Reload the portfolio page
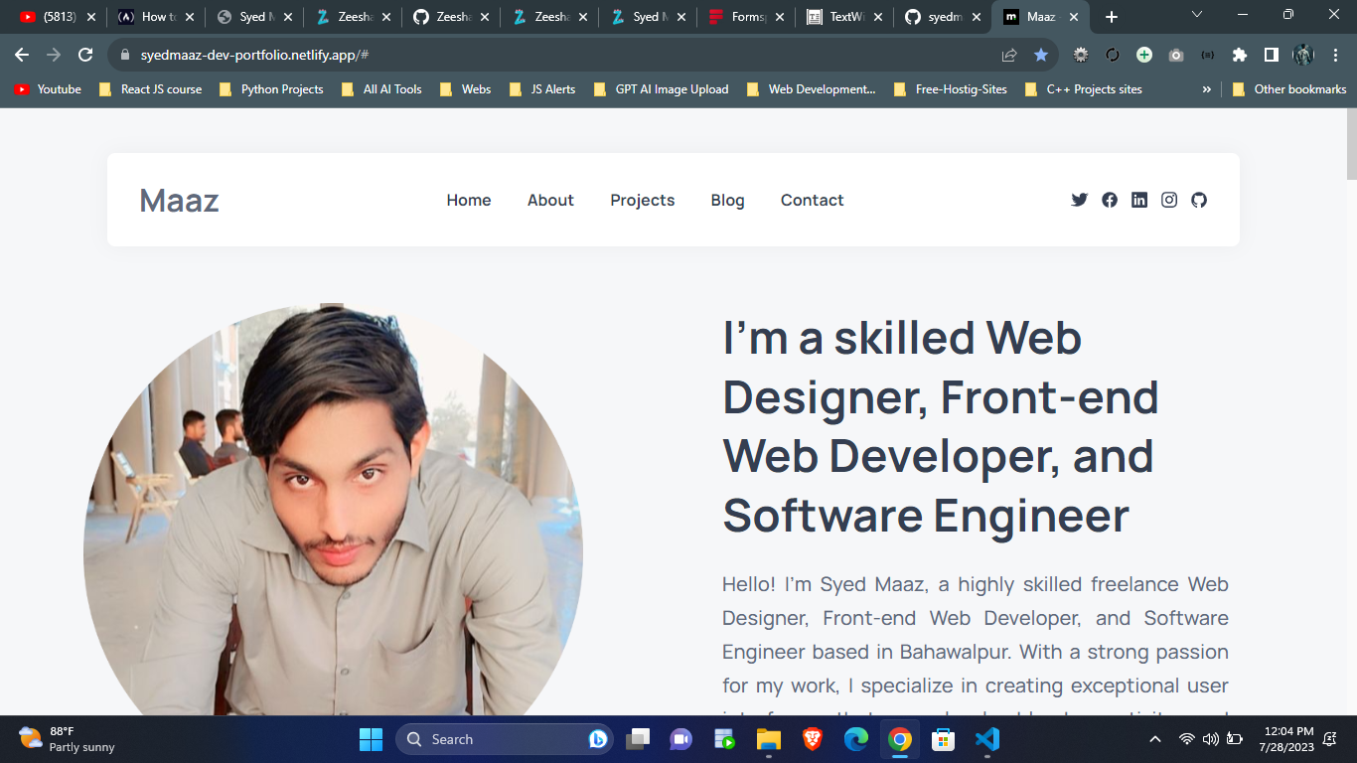Screen dimensions: 1357x763 (85, 55)
